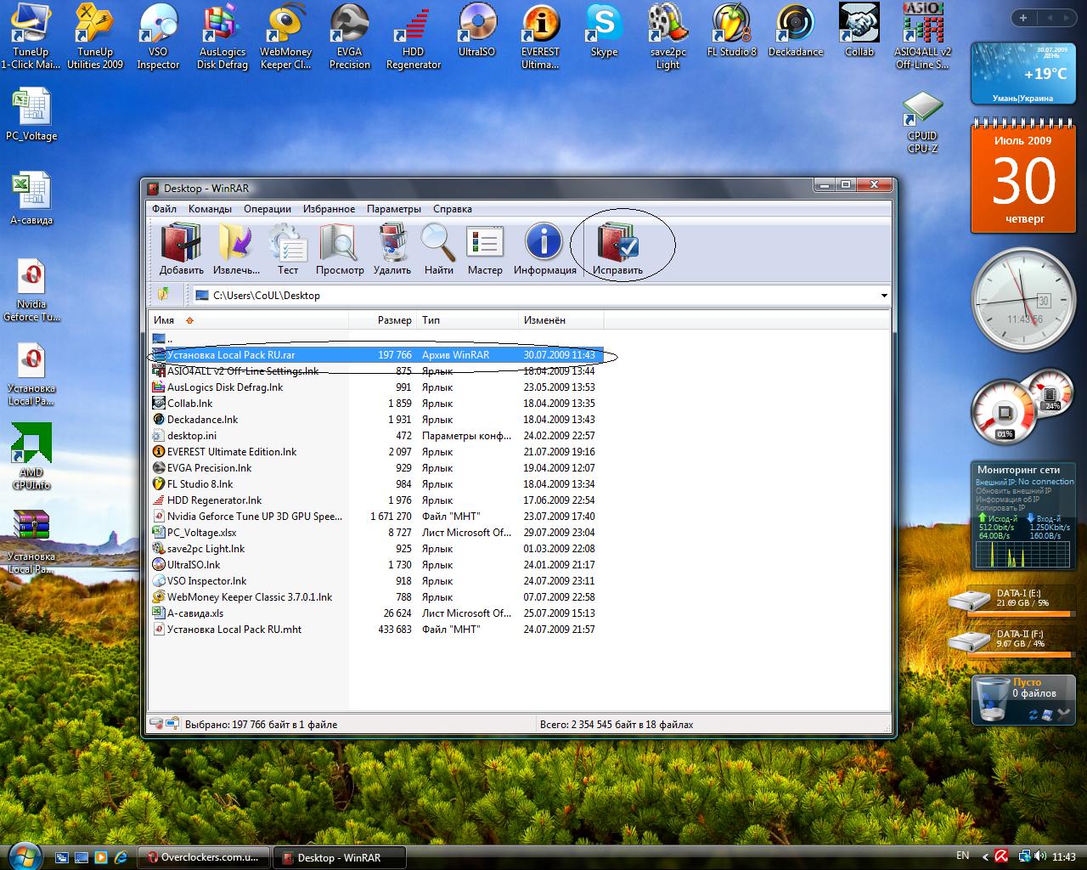Click the Удалить (Delete) toolbar icon
The height and width of the screenshot is (870, 1087).
pos(391,249)
